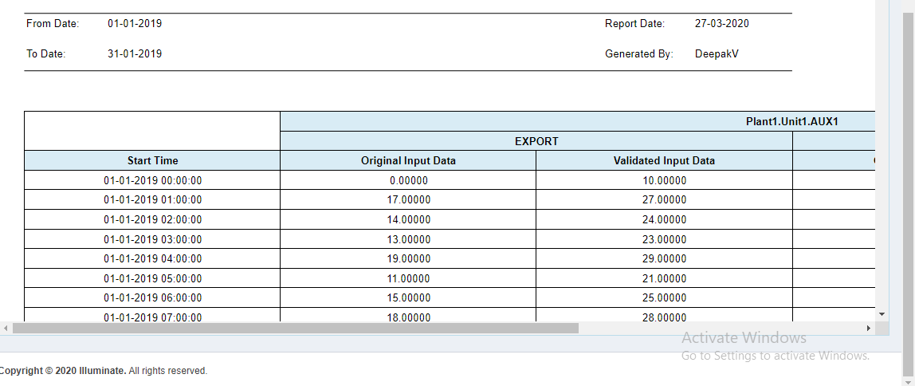This screenshot has width=915, height=386.
Task: Click the 25.00000 validated input cell
Action: (664, 297)
